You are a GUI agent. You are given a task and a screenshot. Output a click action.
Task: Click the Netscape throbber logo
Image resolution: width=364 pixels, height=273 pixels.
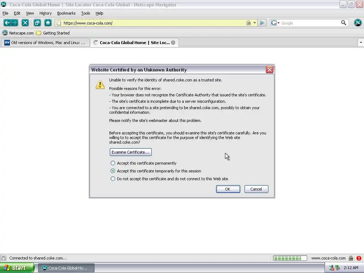(358, 23)
